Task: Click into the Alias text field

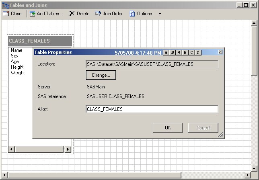Action: pyautogui.click(x=152, y=109)
